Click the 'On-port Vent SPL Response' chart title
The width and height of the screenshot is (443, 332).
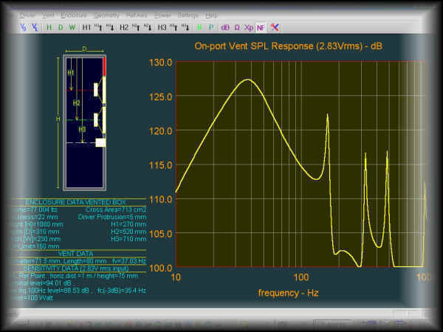coord(289,46)
